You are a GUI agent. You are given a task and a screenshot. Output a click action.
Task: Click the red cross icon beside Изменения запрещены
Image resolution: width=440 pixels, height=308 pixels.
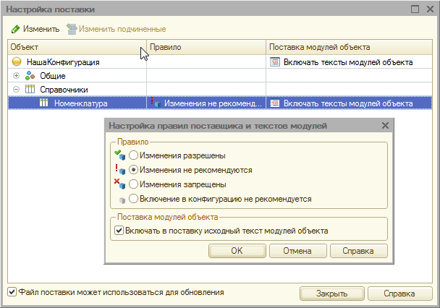pos(120,184)
